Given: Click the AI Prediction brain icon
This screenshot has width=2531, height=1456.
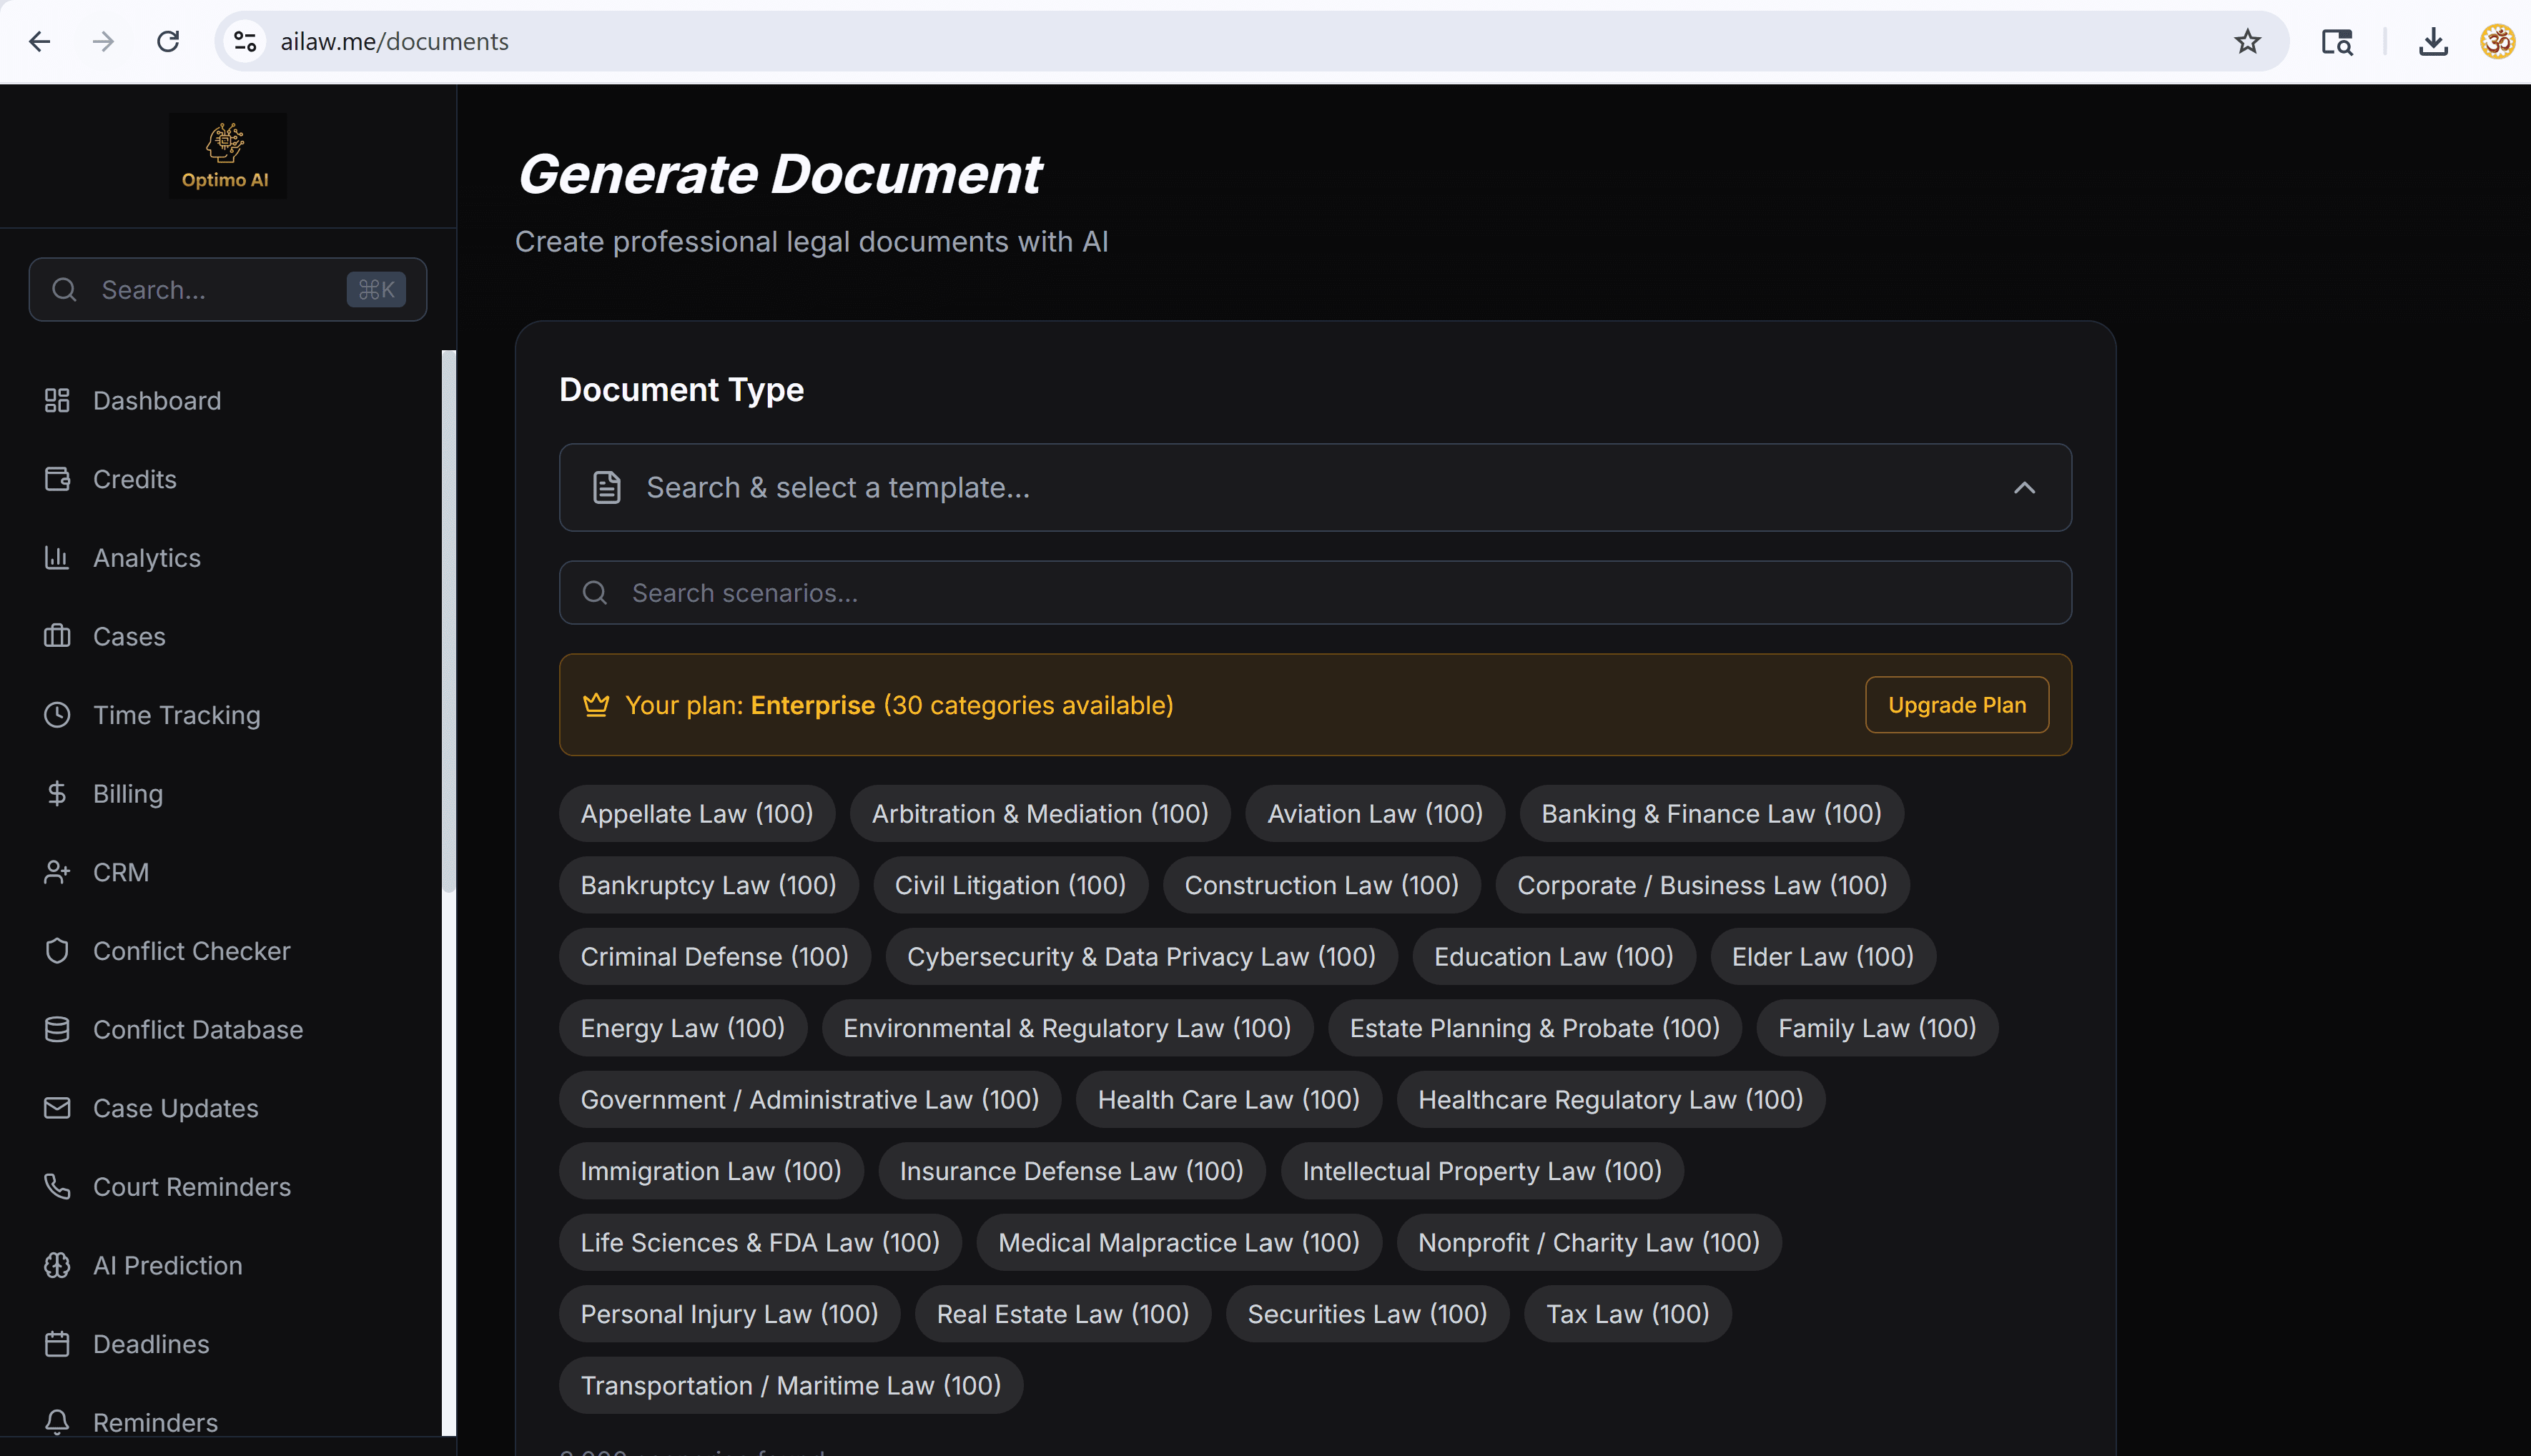Looking at the screenshot, I should [57, 1265].
